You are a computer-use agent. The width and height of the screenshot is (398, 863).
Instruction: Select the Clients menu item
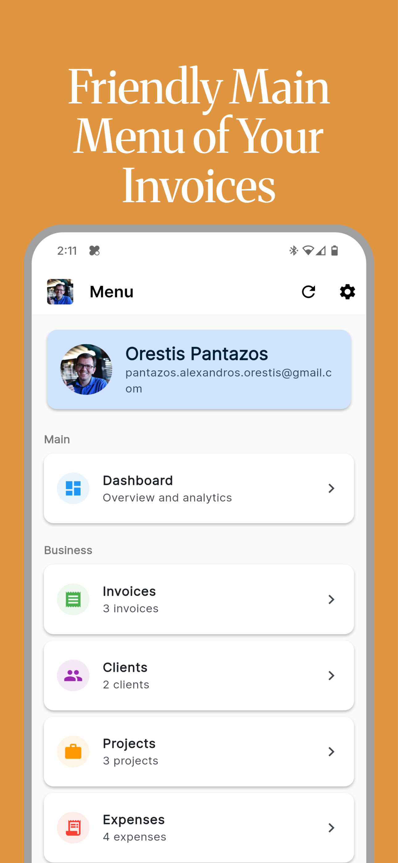199,675
